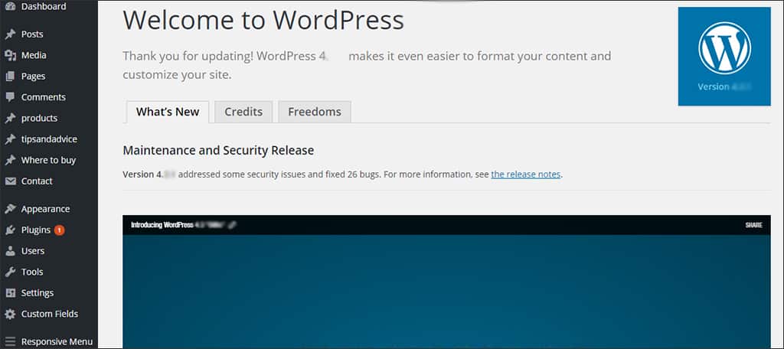The image size is (784, 349).
Task: Open the Users menu
Action: pyautogui.click(x=32, y=251)
